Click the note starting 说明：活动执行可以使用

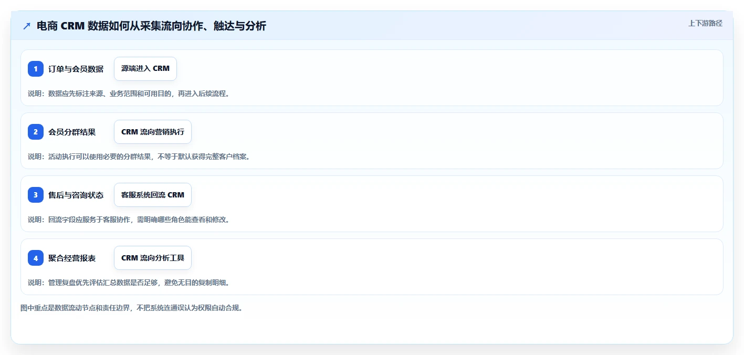click(x=139, y=156)
